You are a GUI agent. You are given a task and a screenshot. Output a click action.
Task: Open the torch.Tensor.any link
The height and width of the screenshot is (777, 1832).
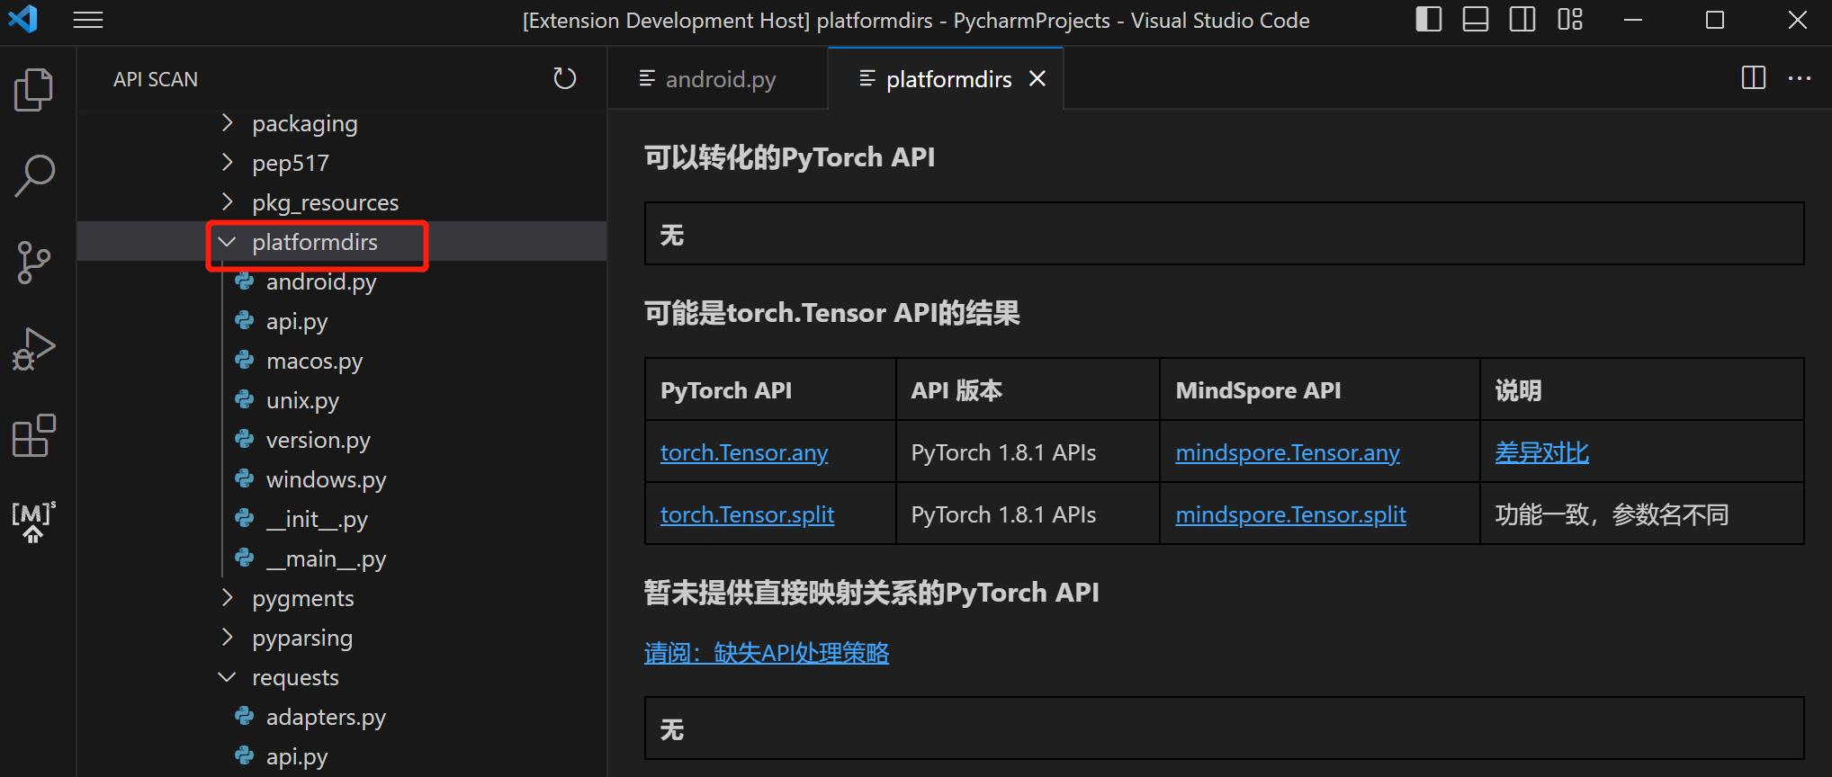click(x=743, y=452)
